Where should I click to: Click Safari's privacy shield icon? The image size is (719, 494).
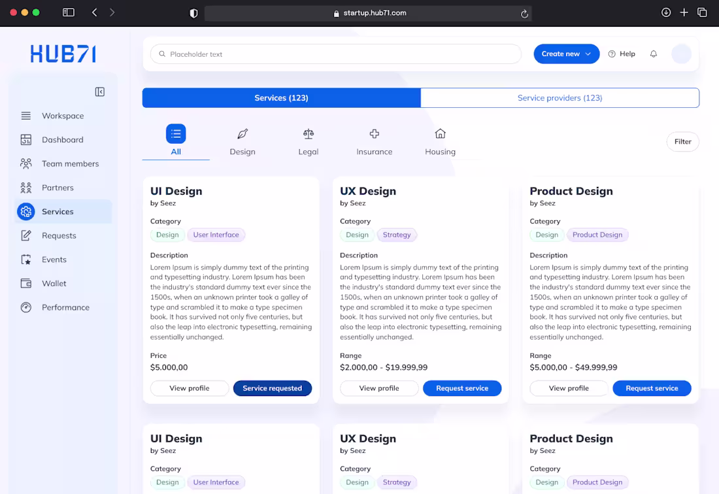click(x=193, y=13)
